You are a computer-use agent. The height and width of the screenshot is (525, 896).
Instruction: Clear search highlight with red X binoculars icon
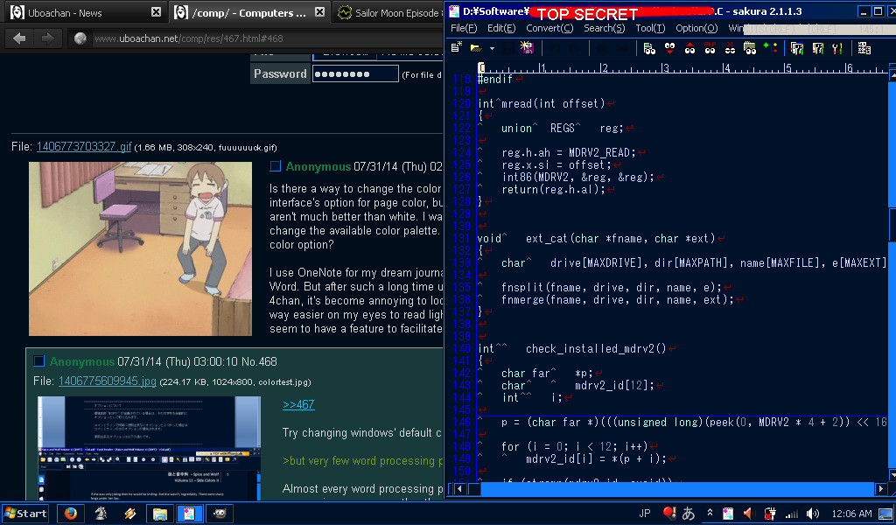(x=730, y=48)
